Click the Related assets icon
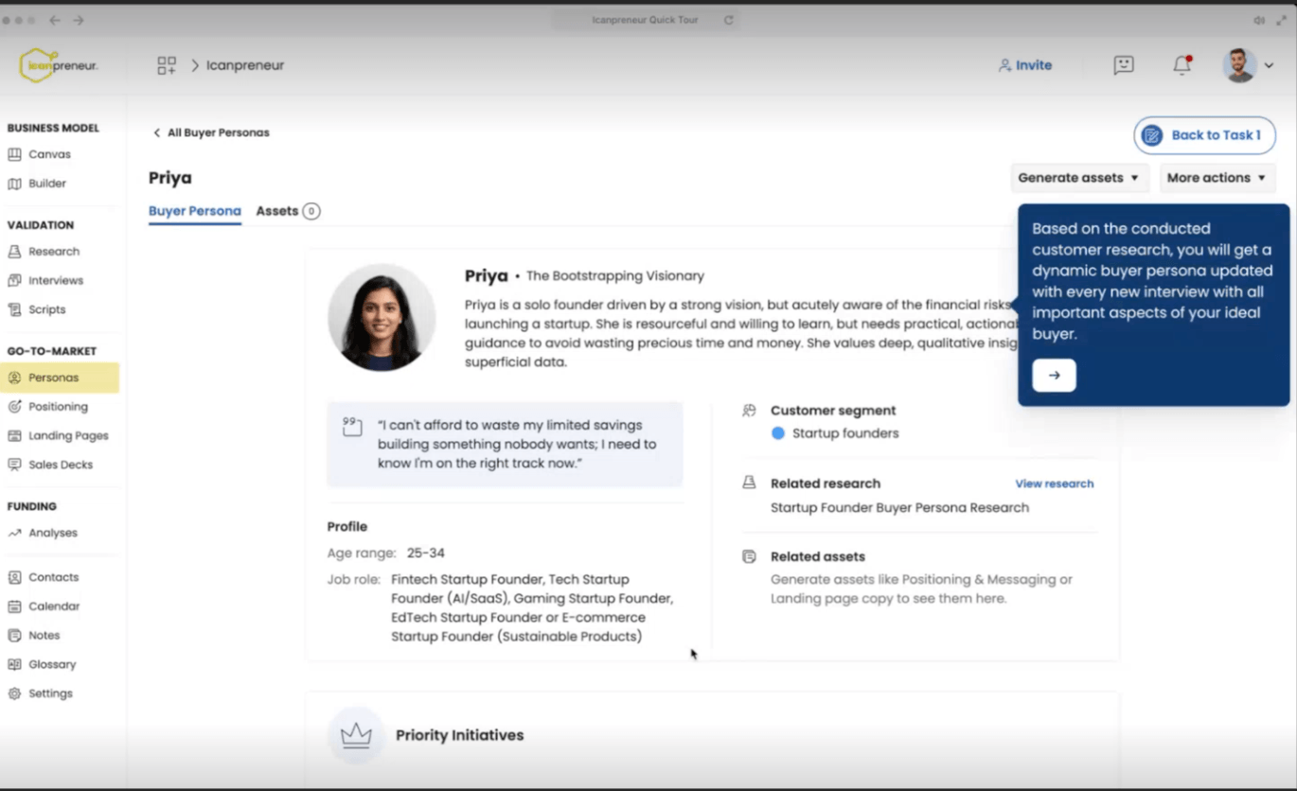Viewport: 1297px width, 791px height. click(749, 556)
